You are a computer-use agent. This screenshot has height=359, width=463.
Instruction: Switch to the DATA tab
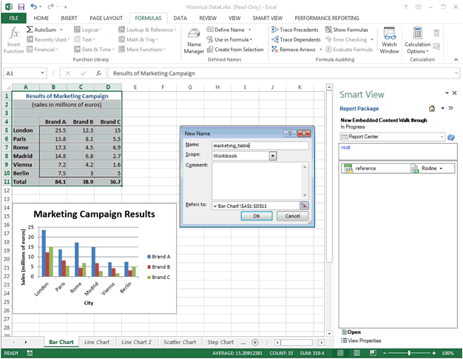[180, 18]
